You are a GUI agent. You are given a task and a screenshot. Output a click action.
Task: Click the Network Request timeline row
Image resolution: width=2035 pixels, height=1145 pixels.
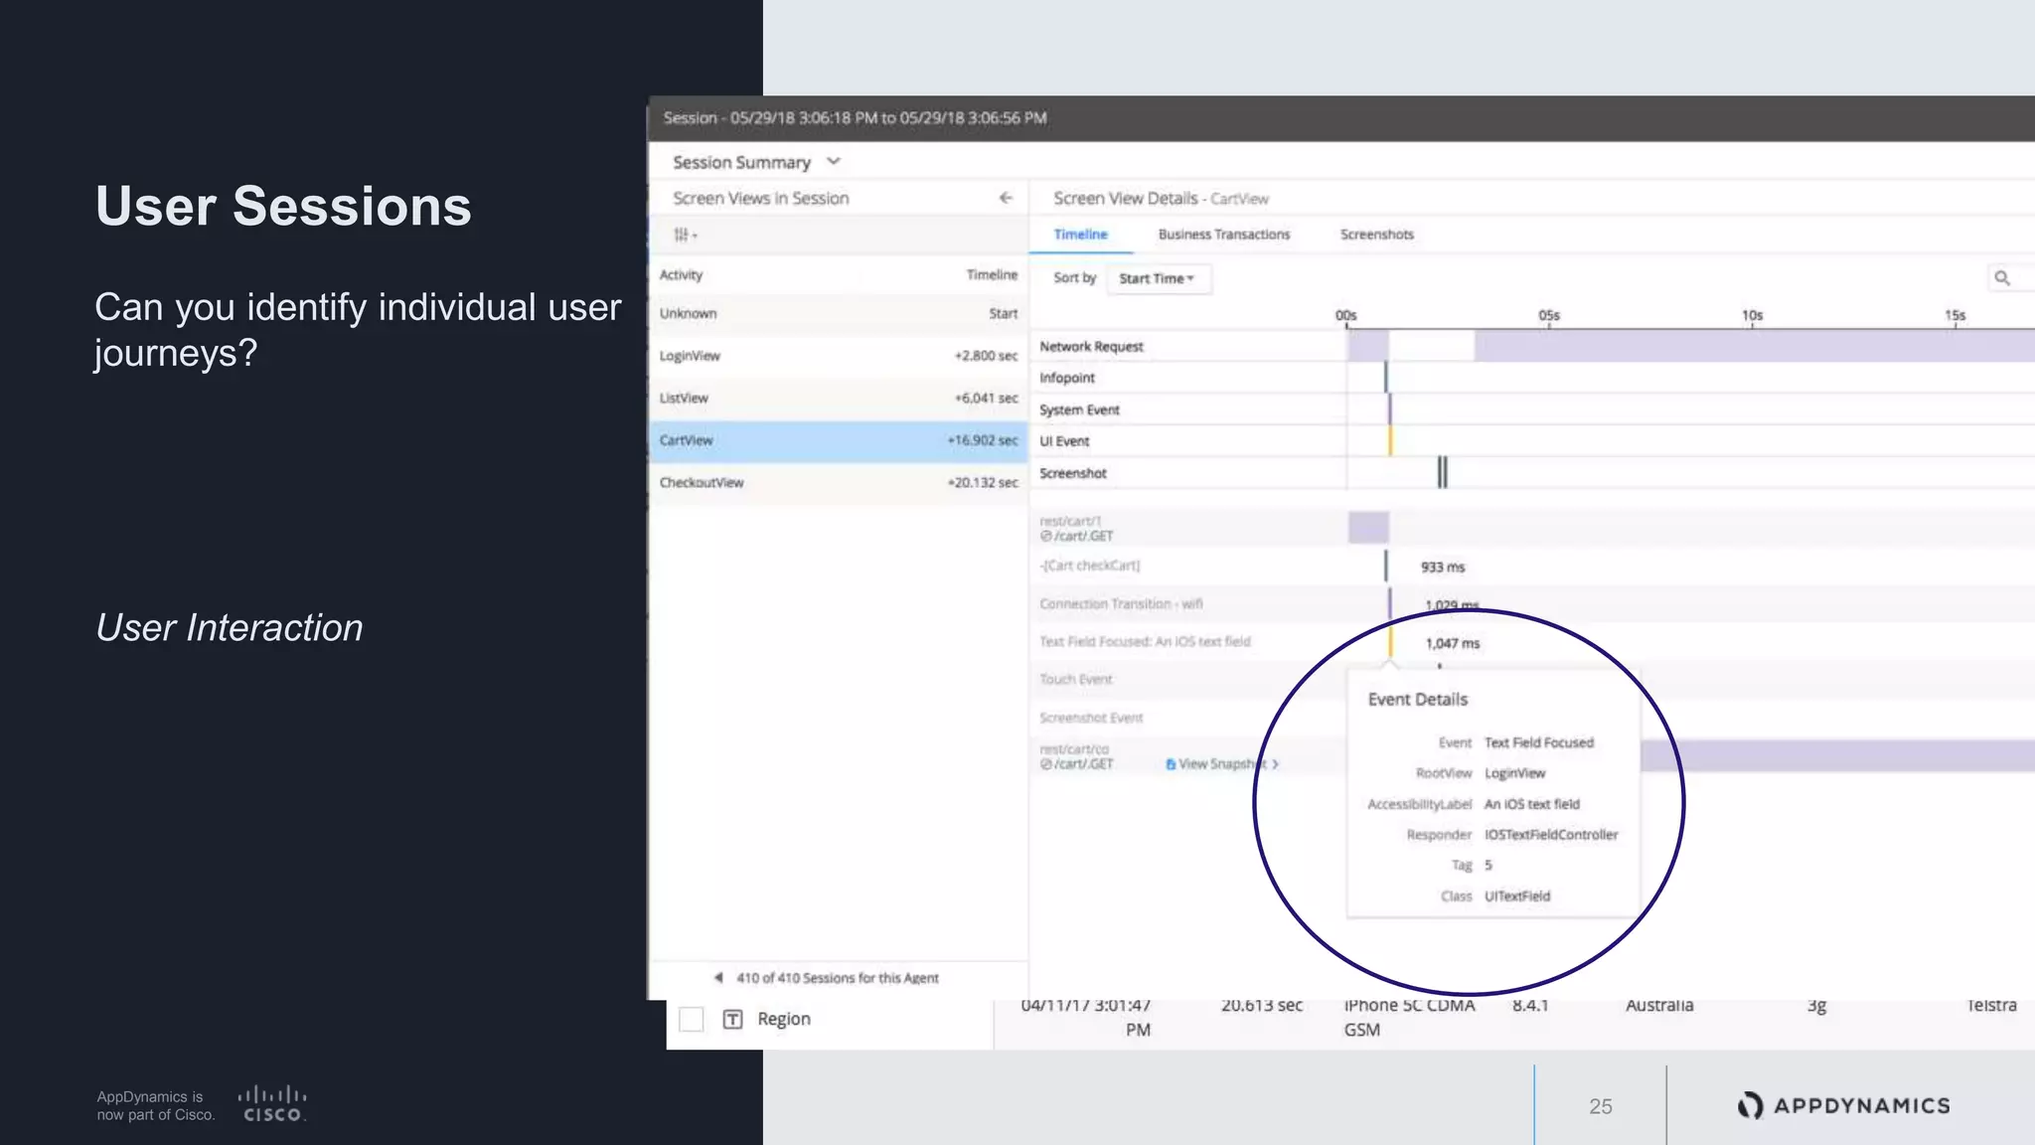[1532, 346]
